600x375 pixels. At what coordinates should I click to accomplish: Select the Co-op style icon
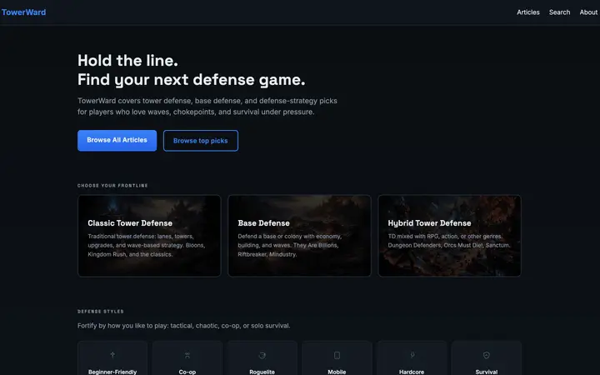pos(187,355)
